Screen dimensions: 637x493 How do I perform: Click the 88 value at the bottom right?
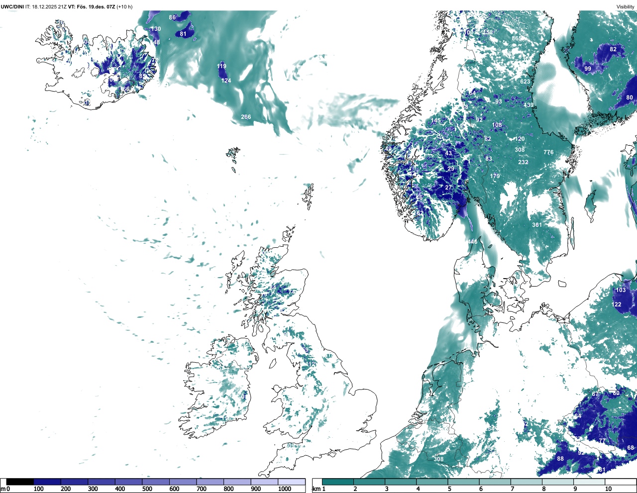tap(560, 459)
